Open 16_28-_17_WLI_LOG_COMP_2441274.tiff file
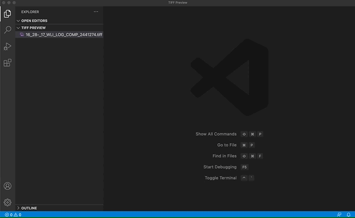355x218 pixels. (x=59, y=34)
